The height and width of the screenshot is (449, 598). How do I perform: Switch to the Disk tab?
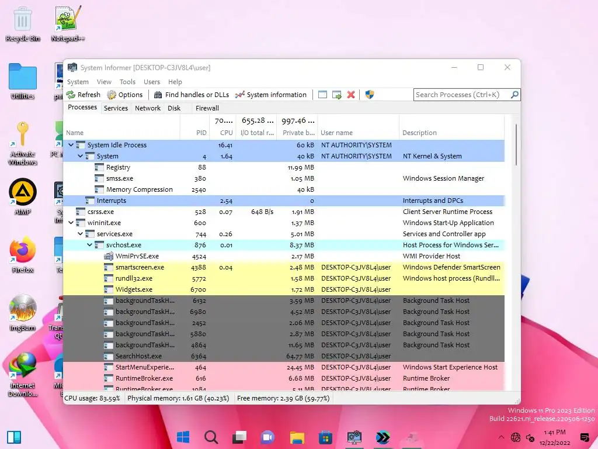click(x=174, y=108)
